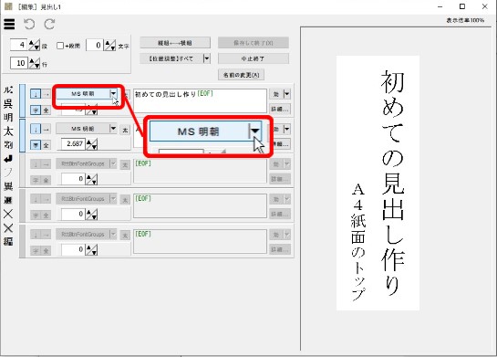Open the 【位置調整】すべて dropdown
This screenshot has width=497, height=357.
[x=207, y=58]
